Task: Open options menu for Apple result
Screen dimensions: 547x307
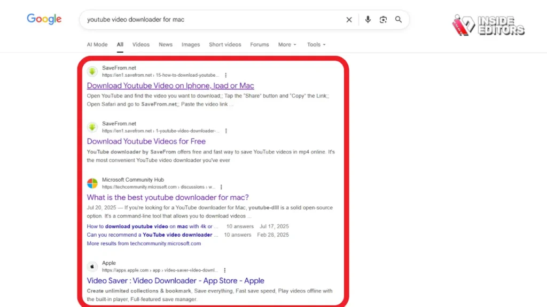Action: click(225, 270)
